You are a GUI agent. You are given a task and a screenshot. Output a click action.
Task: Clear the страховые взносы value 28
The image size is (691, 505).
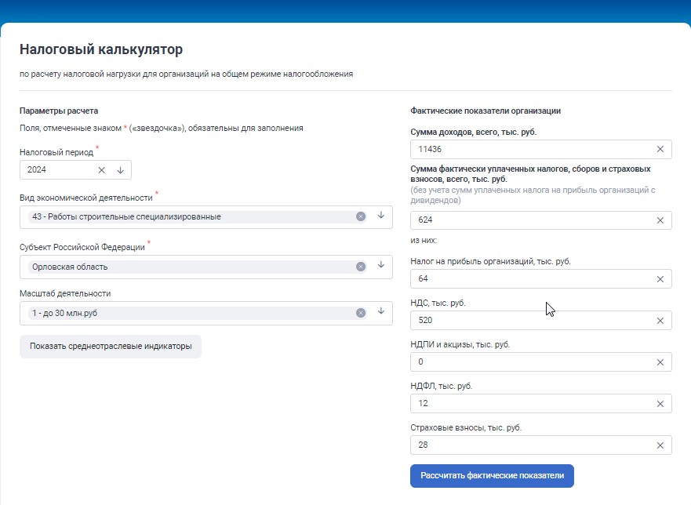(x=660, y=445)
